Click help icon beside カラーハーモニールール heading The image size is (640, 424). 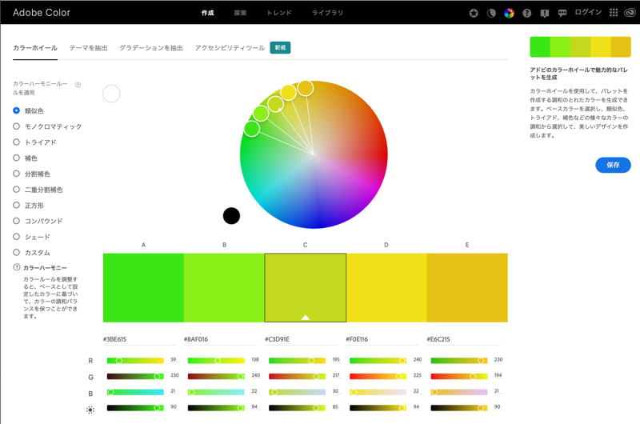pyautogui.click(x=78, y=85)
